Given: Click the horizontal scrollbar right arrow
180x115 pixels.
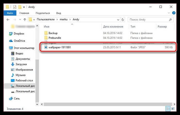Looking at the screenshot, I should click(x=174, y=104).
